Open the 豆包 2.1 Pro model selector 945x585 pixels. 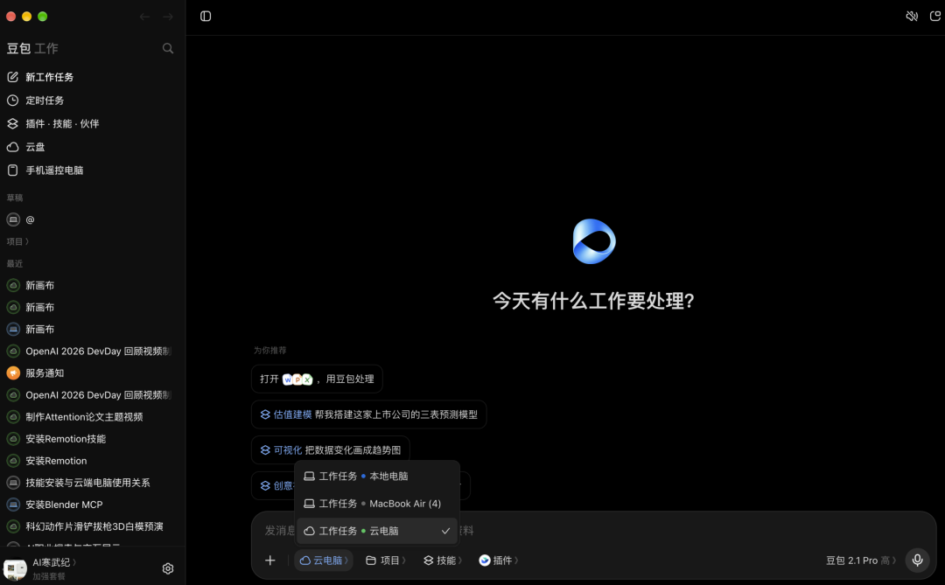tap(861, 561)
